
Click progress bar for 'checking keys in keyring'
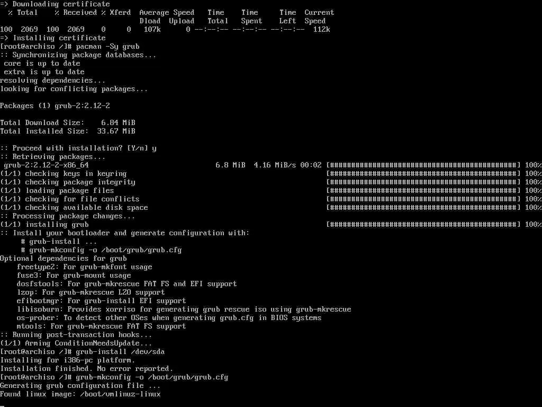click(x=423, y=174)
